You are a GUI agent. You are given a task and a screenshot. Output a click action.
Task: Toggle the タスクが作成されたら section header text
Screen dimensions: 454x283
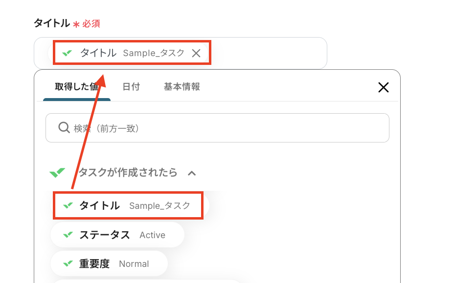(x=128, y=172)
